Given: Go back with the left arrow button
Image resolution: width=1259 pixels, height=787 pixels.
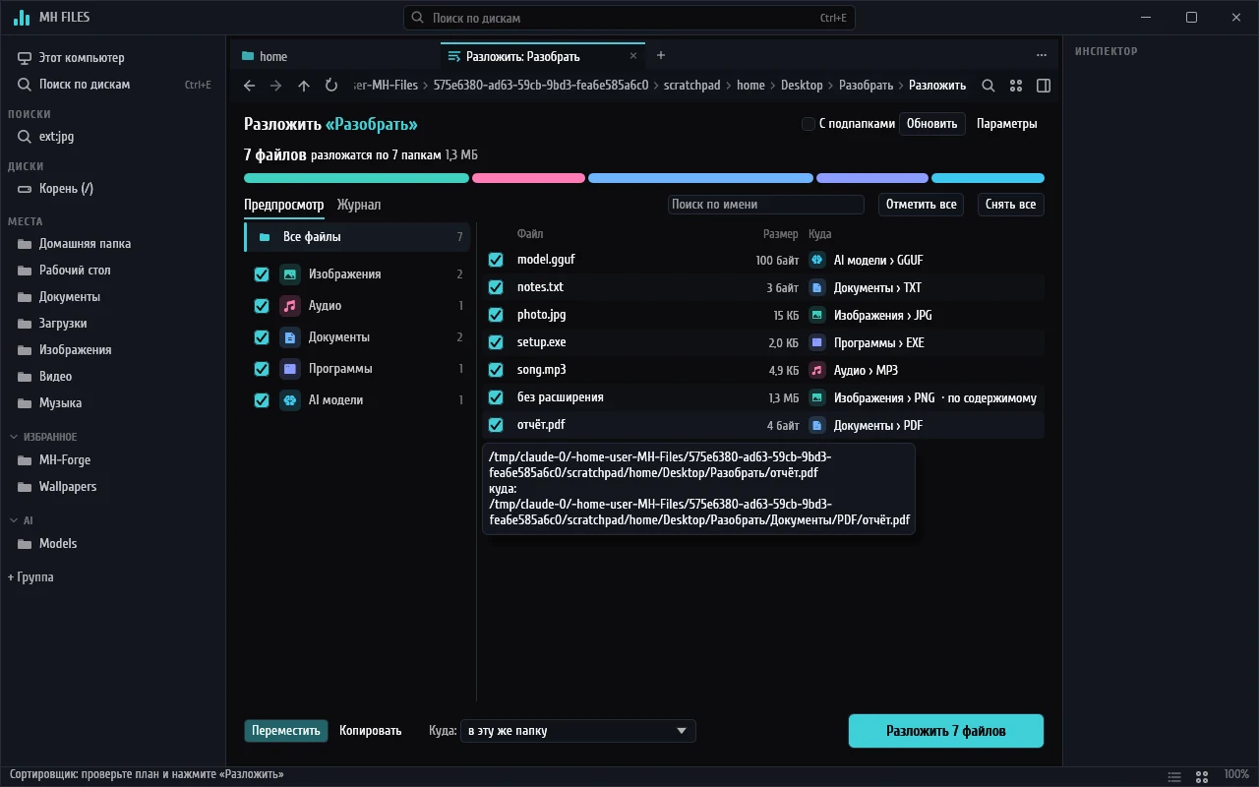Looking at the screenshot, I should (x=250, y=86).
